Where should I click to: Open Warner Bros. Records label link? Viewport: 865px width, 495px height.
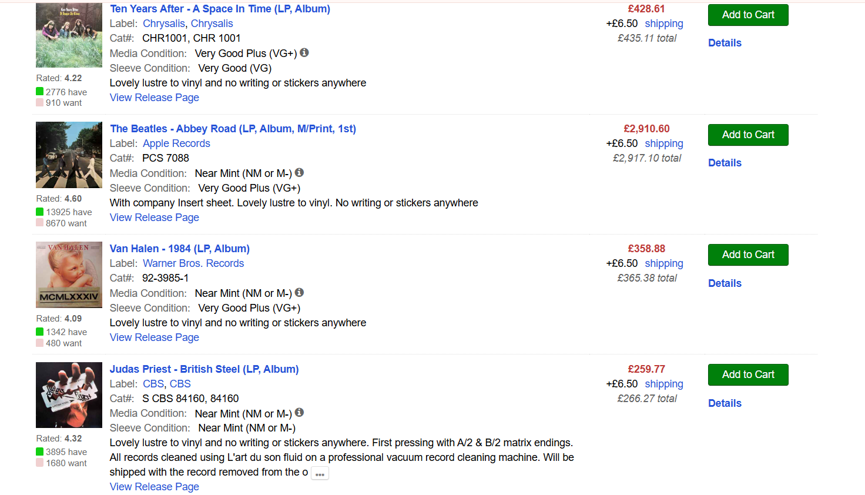click(x=193, y=263)
